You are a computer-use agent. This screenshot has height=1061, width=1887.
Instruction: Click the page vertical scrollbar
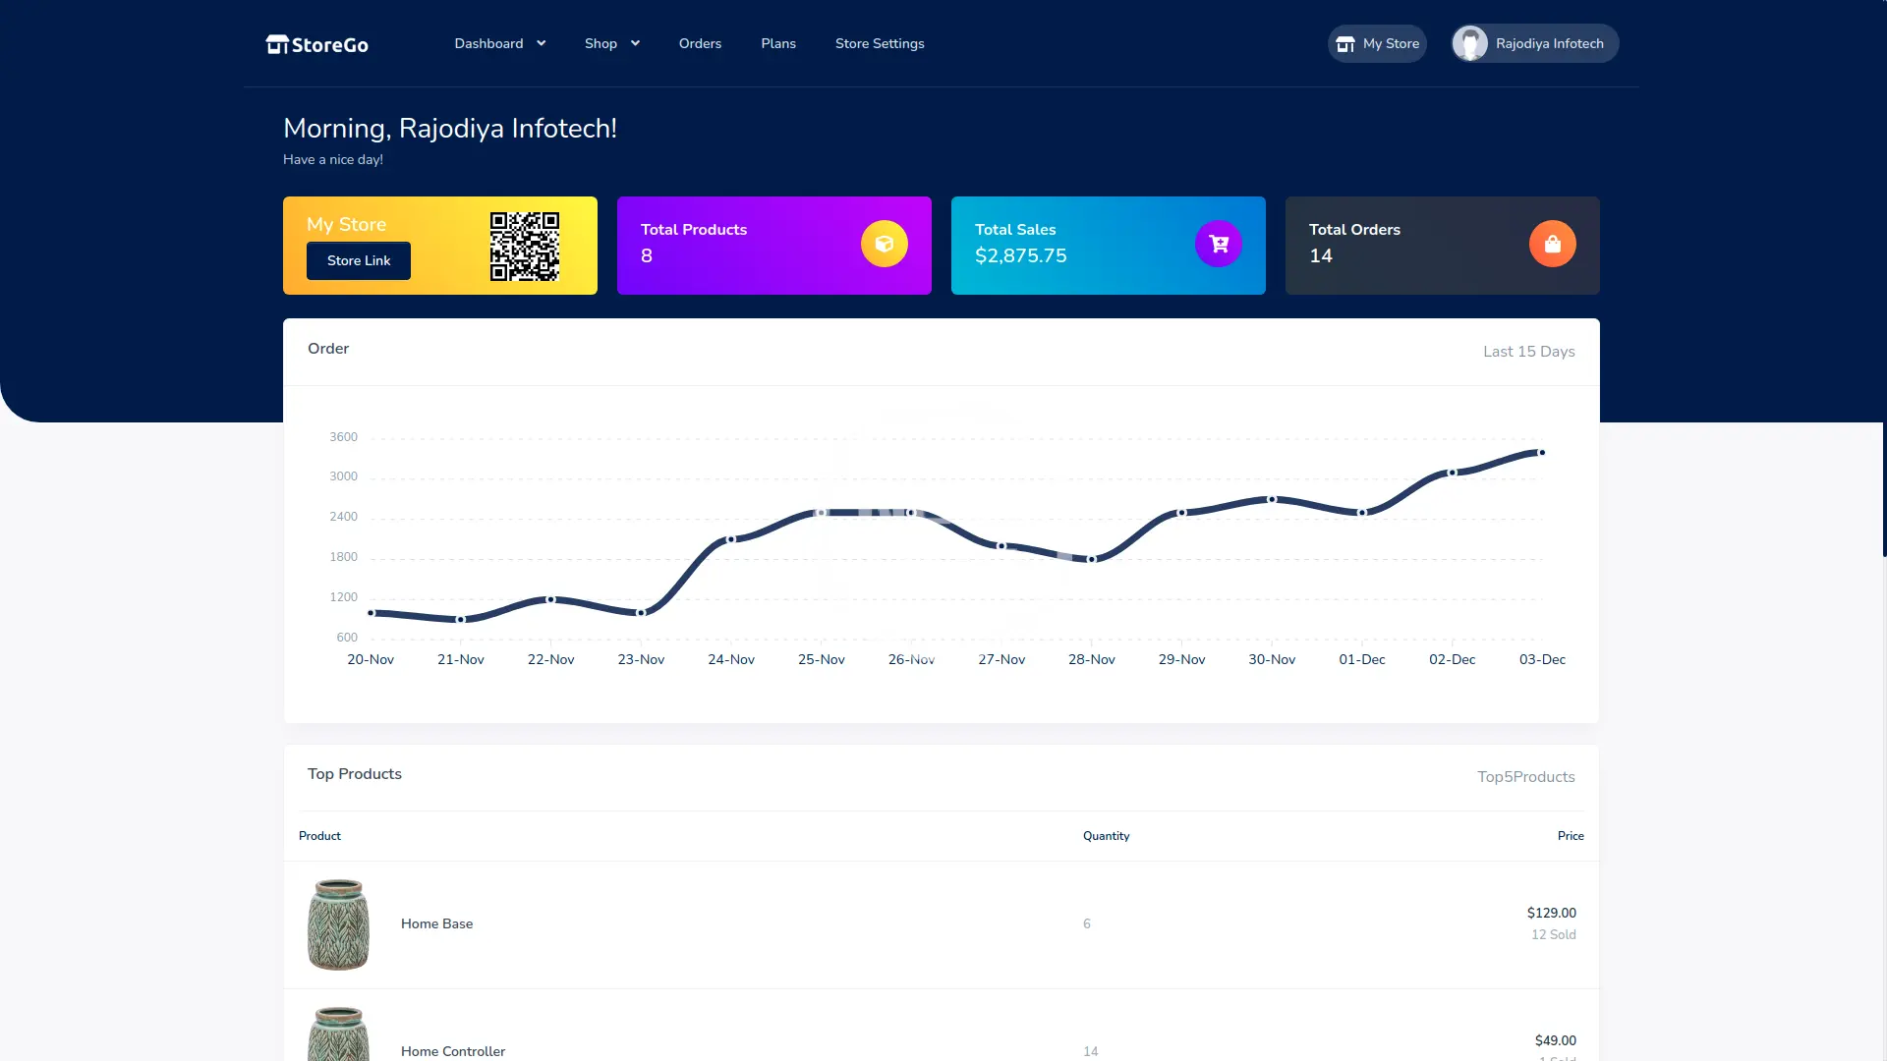1883,491
